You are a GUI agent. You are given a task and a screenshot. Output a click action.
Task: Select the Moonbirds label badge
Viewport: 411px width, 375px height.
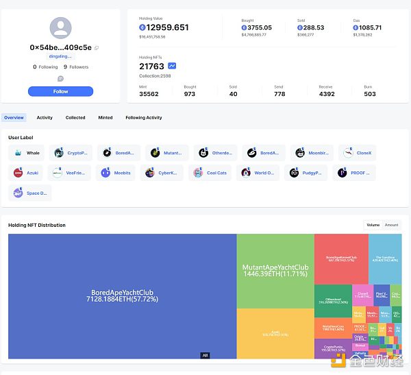(311, 153)
